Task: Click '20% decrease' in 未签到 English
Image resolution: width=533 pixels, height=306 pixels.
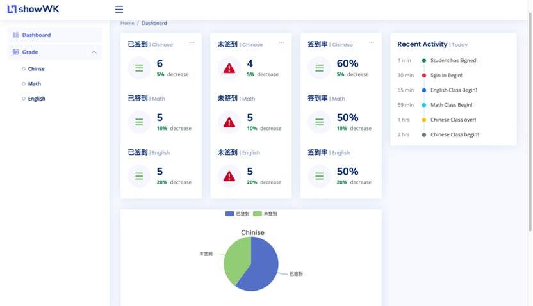Action: click(264, 182)
